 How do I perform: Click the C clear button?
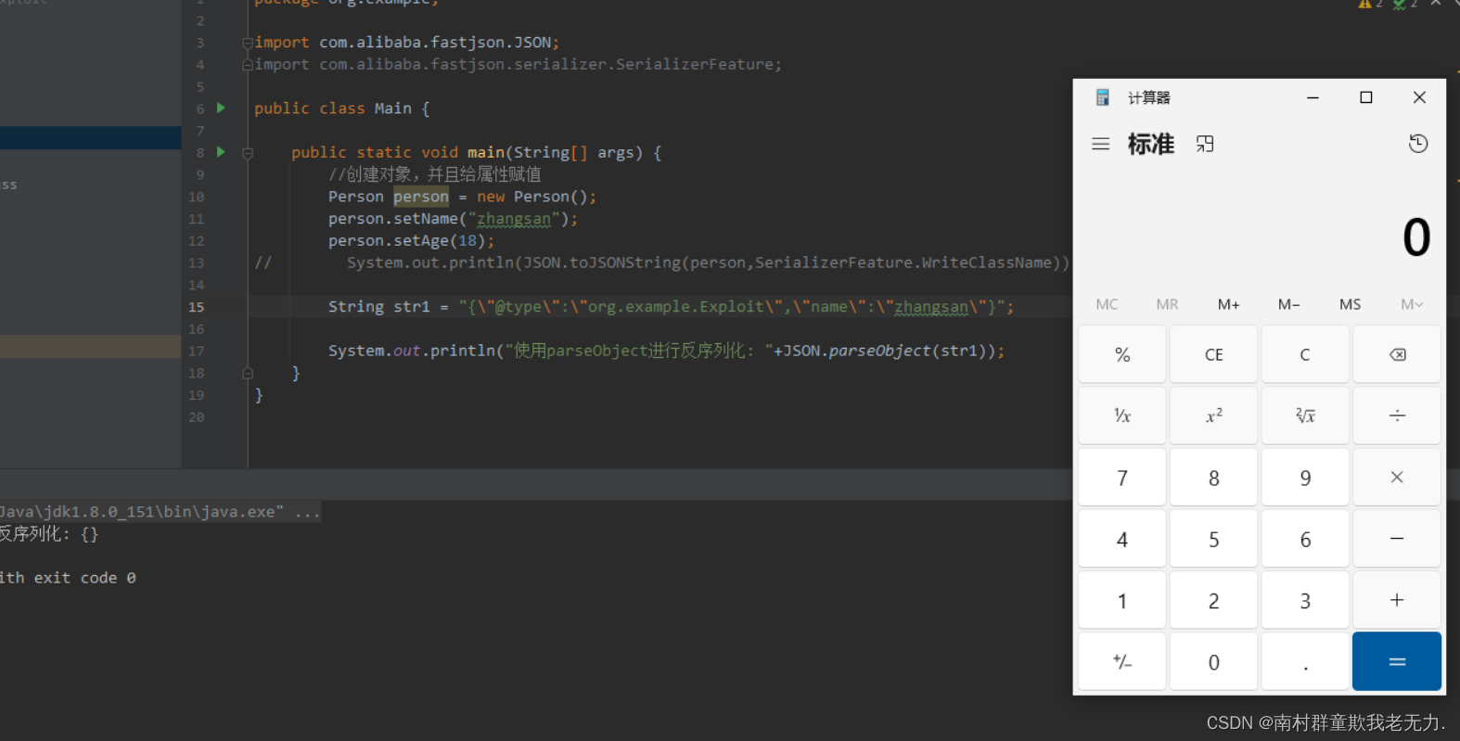pyautogui.click(x=1305, y=354)
